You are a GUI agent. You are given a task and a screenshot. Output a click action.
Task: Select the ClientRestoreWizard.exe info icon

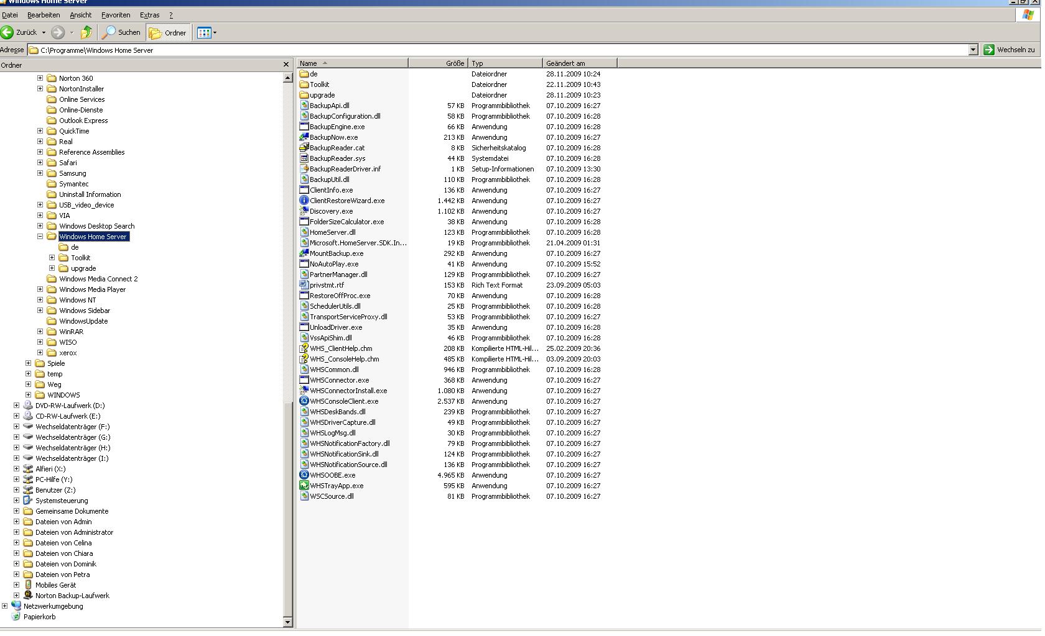click(x=304, y=201)
